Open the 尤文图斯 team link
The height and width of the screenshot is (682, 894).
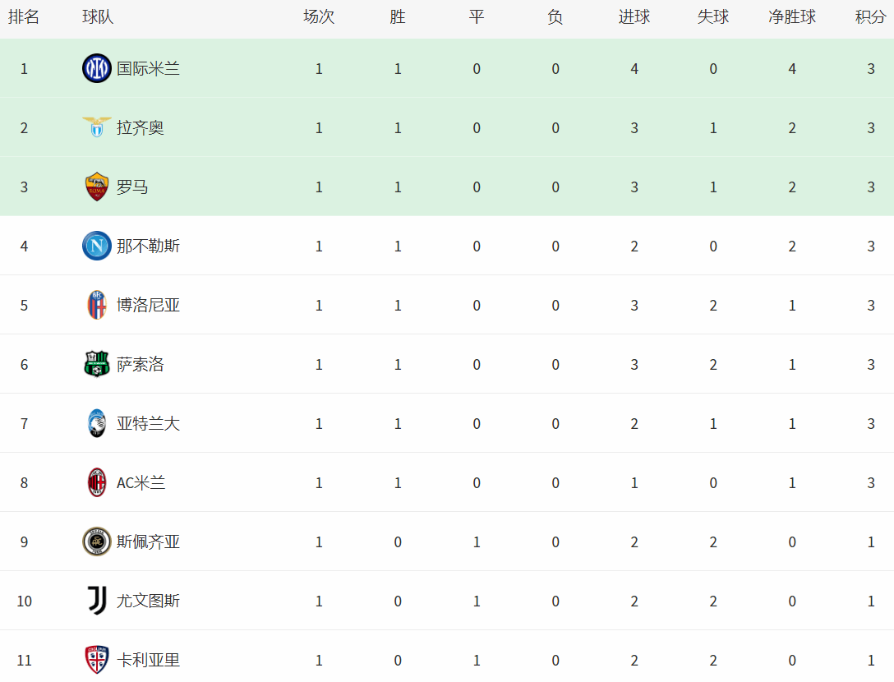(148, 601)
